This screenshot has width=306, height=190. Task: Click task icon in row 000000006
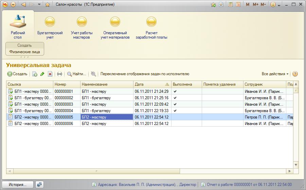10,123
